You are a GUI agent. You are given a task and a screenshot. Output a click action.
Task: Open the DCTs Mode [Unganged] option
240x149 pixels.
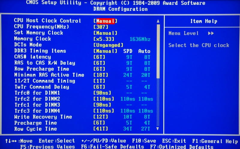point(108,45)
